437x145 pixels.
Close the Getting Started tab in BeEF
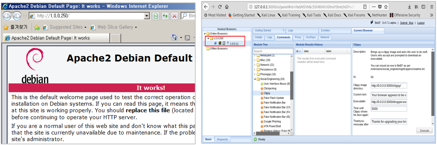point(284,31)
